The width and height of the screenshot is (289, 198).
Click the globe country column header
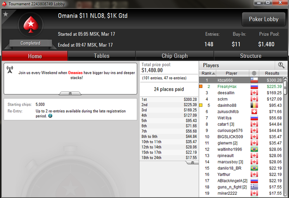coord(254,73)
